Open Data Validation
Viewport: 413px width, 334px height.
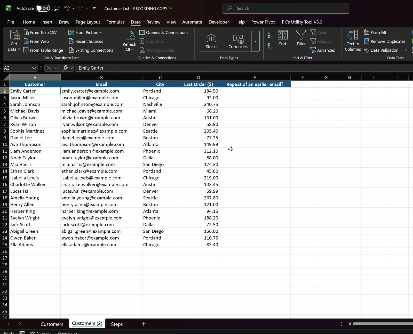click(381, 50)
